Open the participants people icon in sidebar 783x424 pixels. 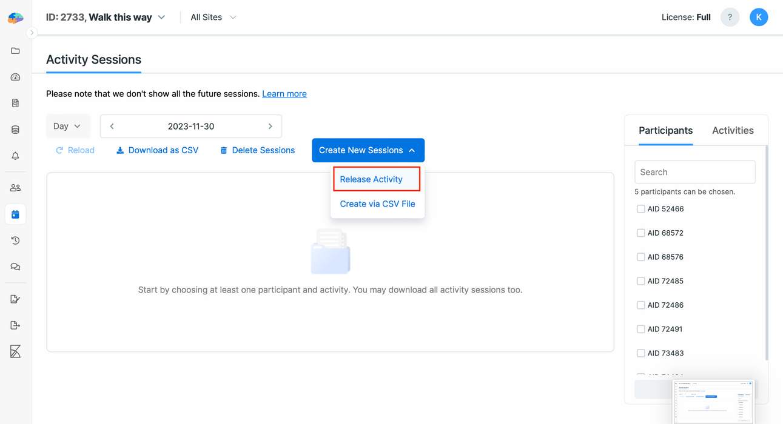[x=15, y=188]
